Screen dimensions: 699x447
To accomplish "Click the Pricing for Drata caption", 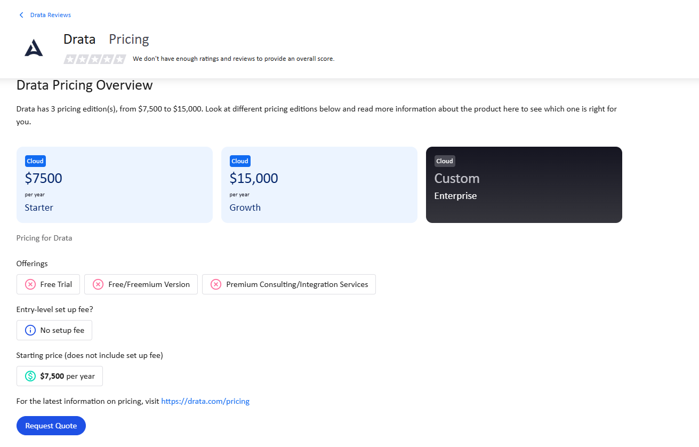I will point(44,238).
